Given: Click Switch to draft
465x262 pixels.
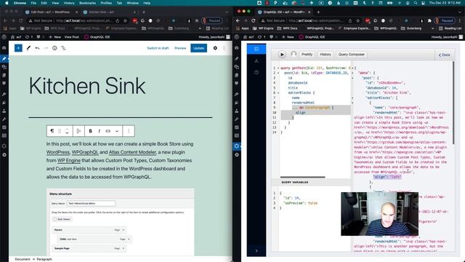Looking at the screenshot, I should pyautogui.click(x=158, y=48).
